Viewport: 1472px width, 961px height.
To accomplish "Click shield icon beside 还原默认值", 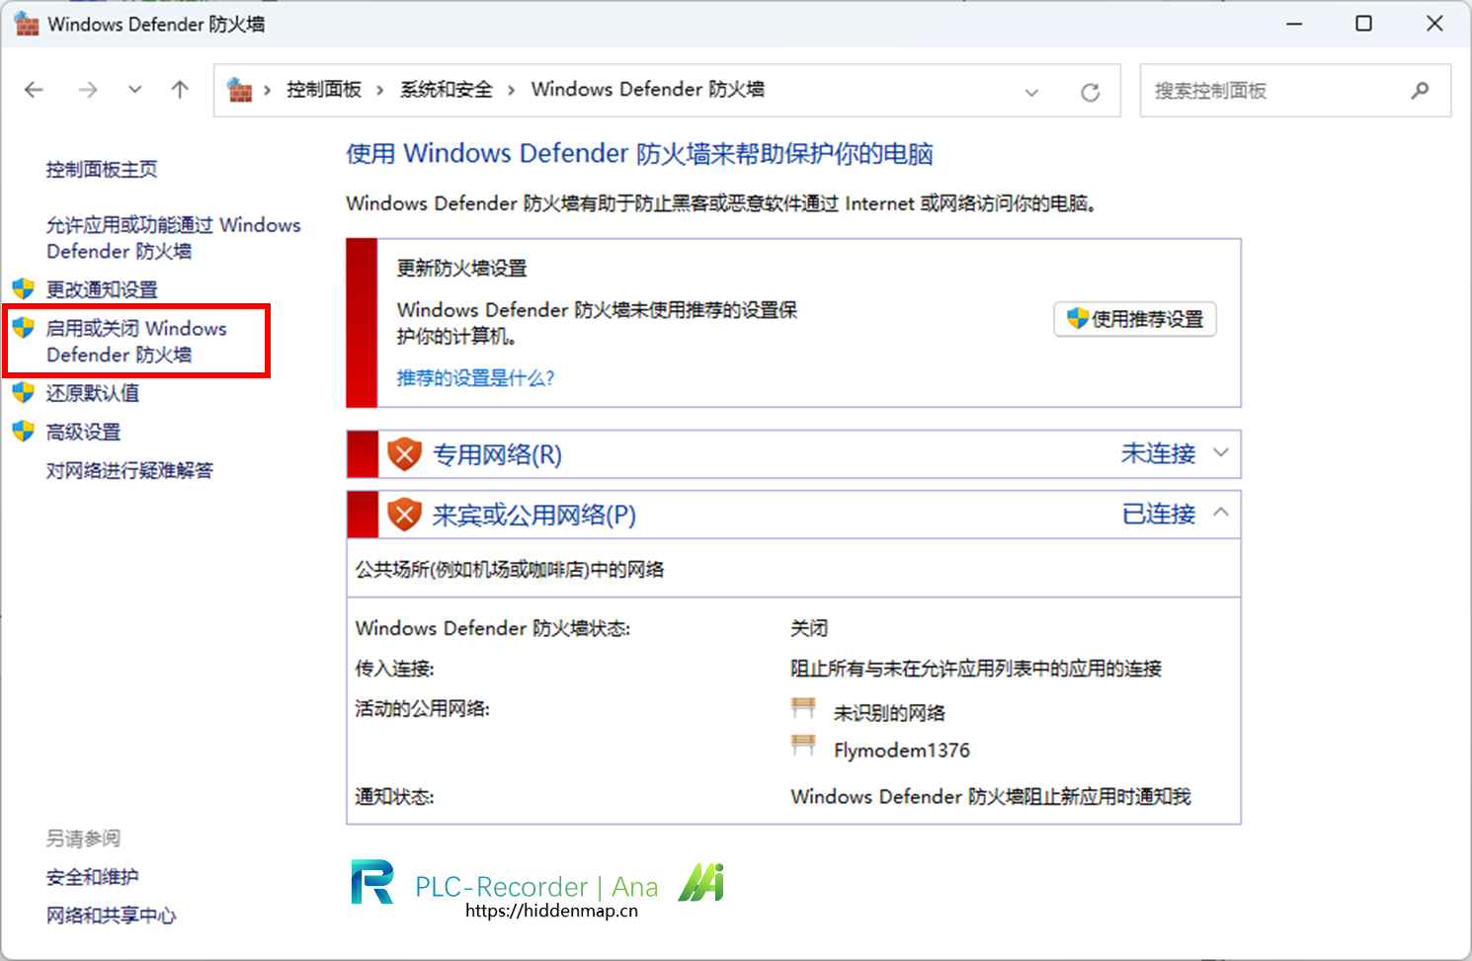I will point(24,393).
